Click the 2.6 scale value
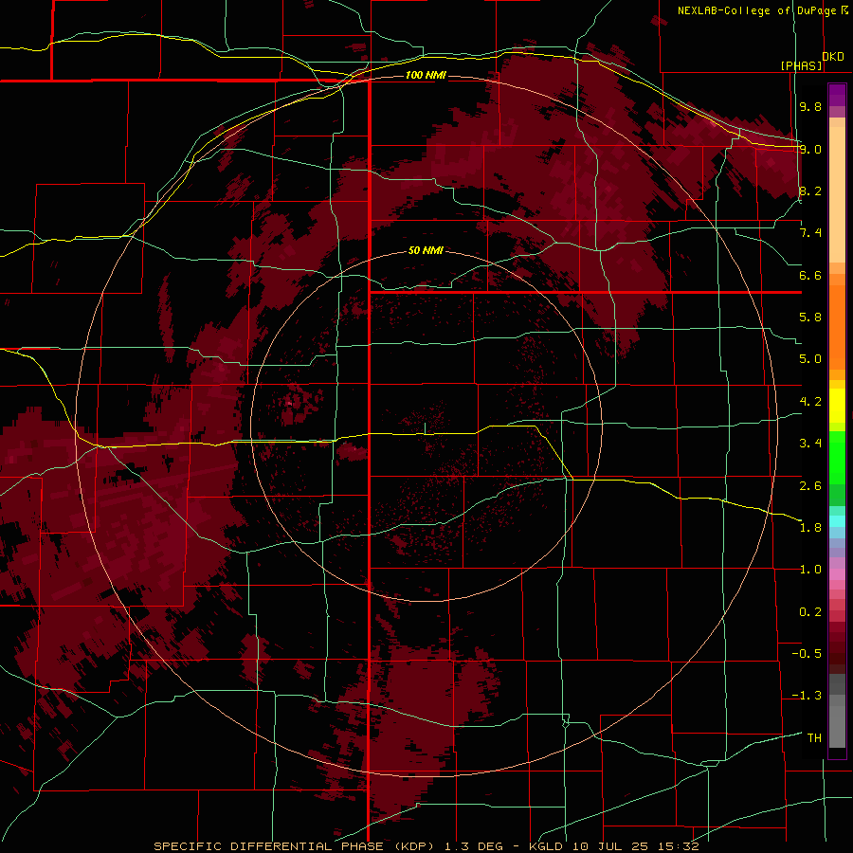The width and height of the screenshot is (853, 853). coord(810,485)
